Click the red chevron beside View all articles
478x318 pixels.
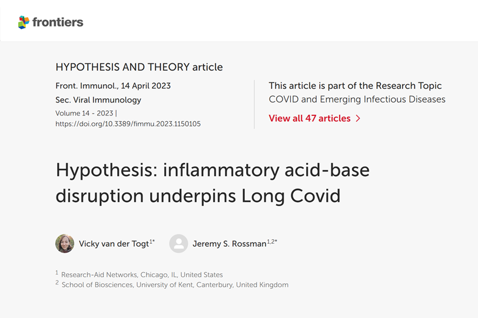[x=358, y=118]
